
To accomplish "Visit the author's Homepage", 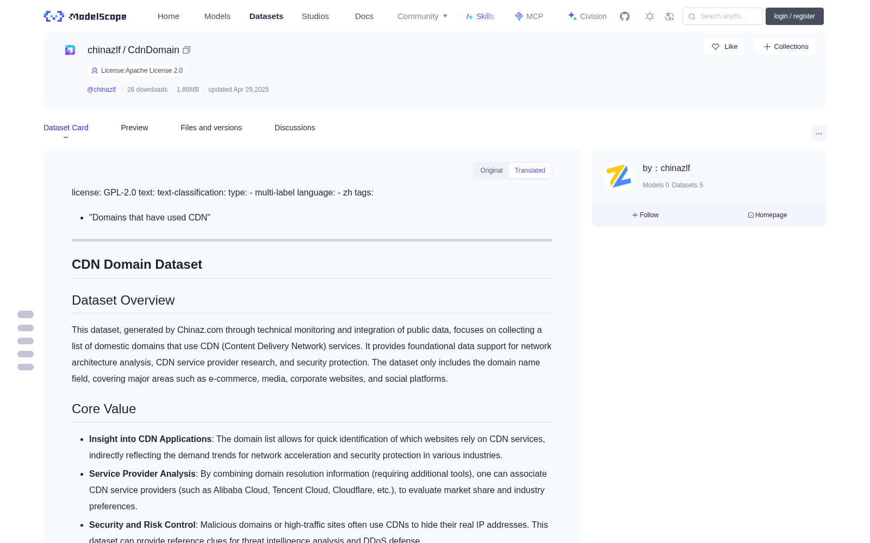I will tap(767, 215).
